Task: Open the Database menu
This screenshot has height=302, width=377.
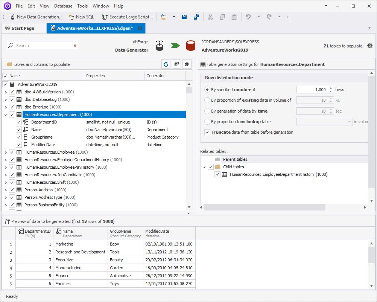Action: point(63,6)
